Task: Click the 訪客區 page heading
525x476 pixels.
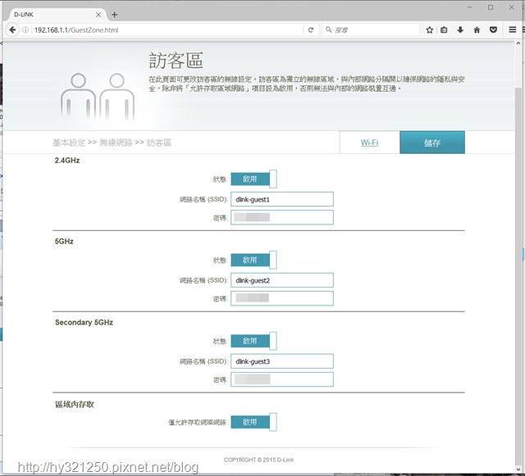Action: (x=176, y=61)
